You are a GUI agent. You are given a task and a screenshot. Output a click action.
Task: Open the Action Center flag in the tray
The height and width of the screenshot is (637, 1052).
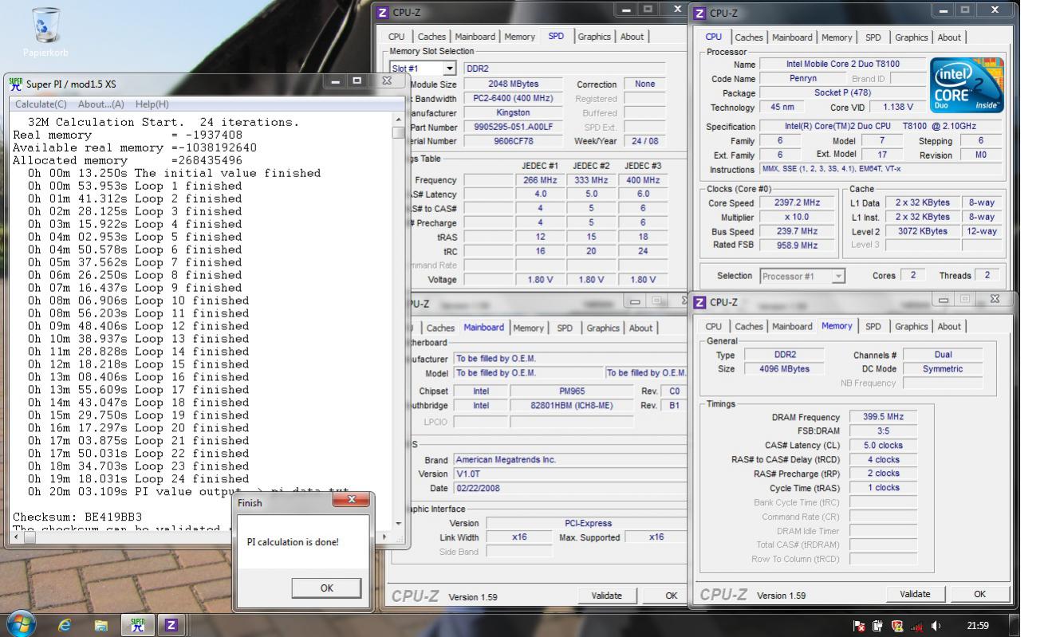click(859, 627)
